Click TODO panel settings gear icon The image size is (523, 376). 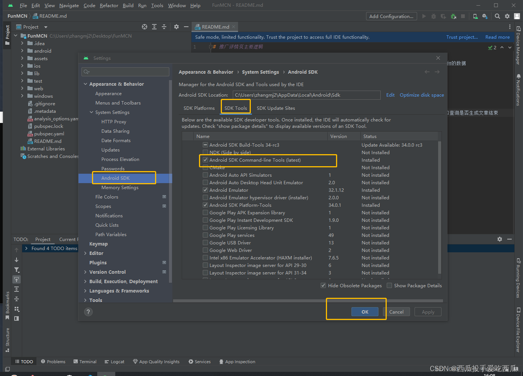tap(500, 239)
